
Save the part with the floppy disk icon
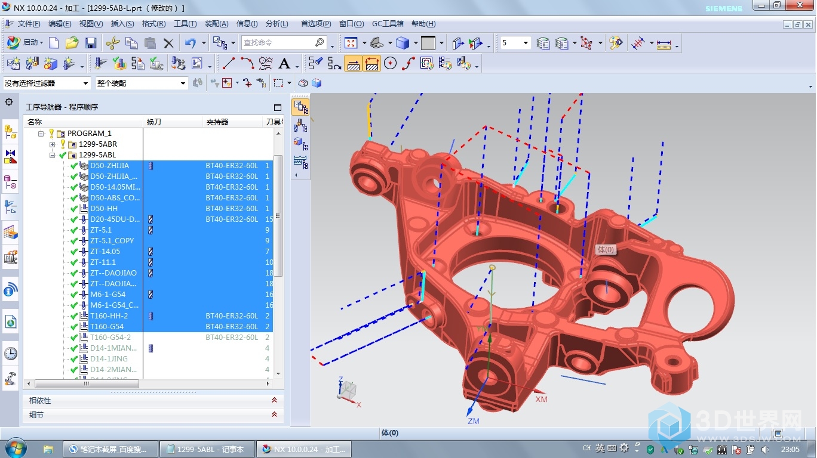tap(91, 43)
